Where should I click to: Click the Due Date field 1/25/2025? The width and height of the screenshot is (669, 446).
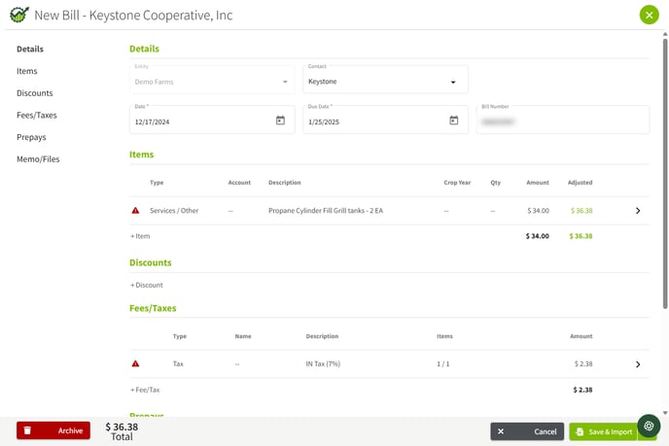(x=385, y=120)
